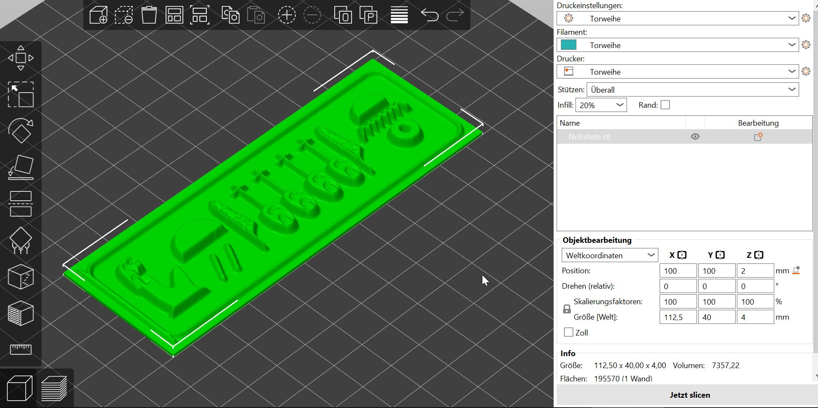
Task: Select the textured cube painting tool
Action: click(21, 313)
